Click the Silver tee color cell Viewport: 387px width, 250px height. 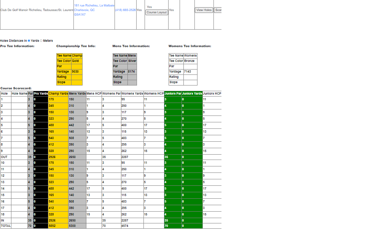(x=132, y=61)
